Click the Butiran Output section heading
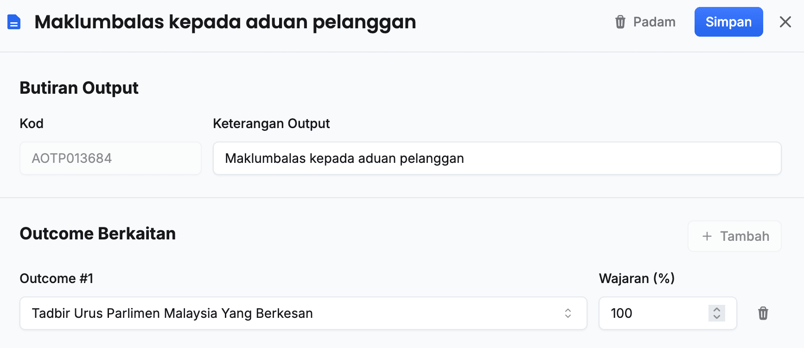 [79, 88]
